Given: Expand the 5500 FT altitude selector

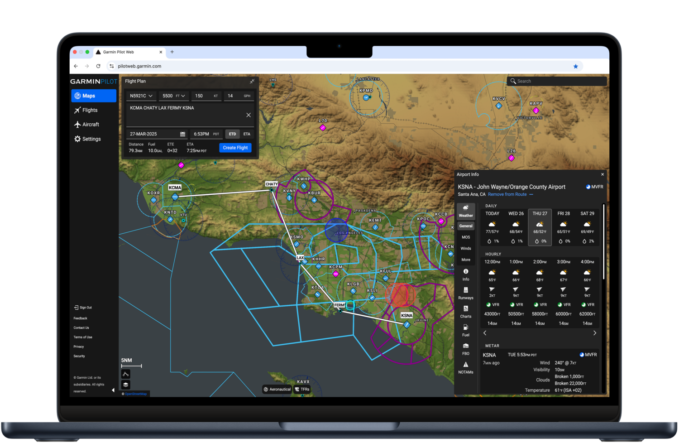Looking at the screenshot, I should tap(174, 96).
